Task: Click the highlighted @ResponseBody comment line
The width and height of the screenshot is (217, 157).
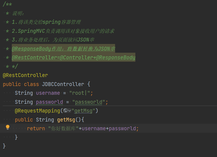Action: [63, 49]
